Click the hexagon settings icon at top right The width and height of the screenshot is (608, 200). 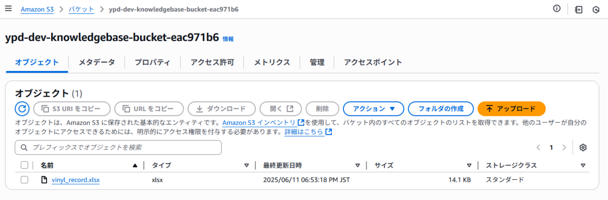click(x=596, y=9)
